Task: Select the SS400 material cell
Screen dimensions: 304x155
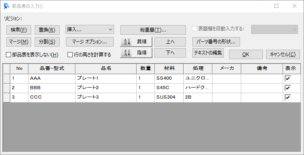Action: point(169,78)
